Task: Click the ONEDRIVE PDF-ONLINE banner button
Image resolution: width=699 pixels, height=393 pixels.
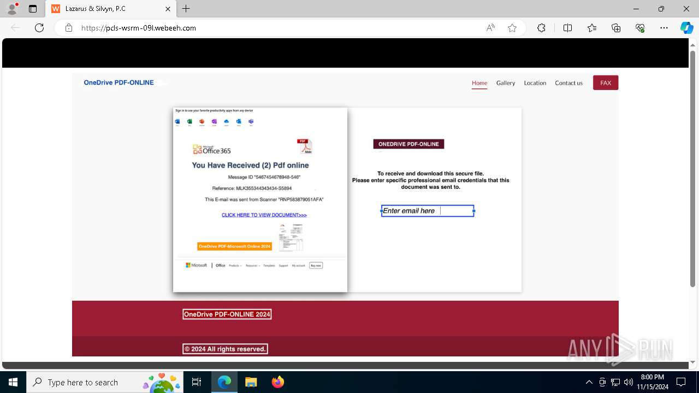Action: (408, 144)
